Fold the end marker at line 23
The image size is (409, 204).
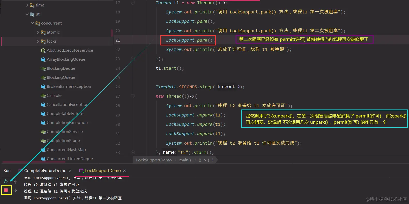coord(133,59)
